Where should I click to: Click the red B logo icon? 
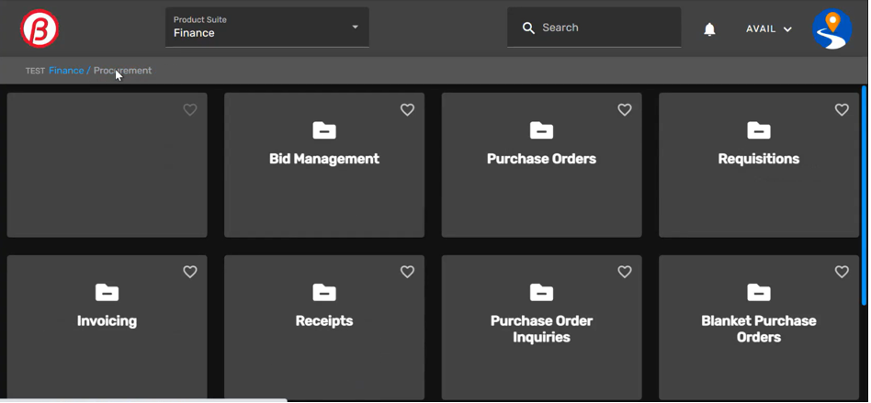(40, 28)
